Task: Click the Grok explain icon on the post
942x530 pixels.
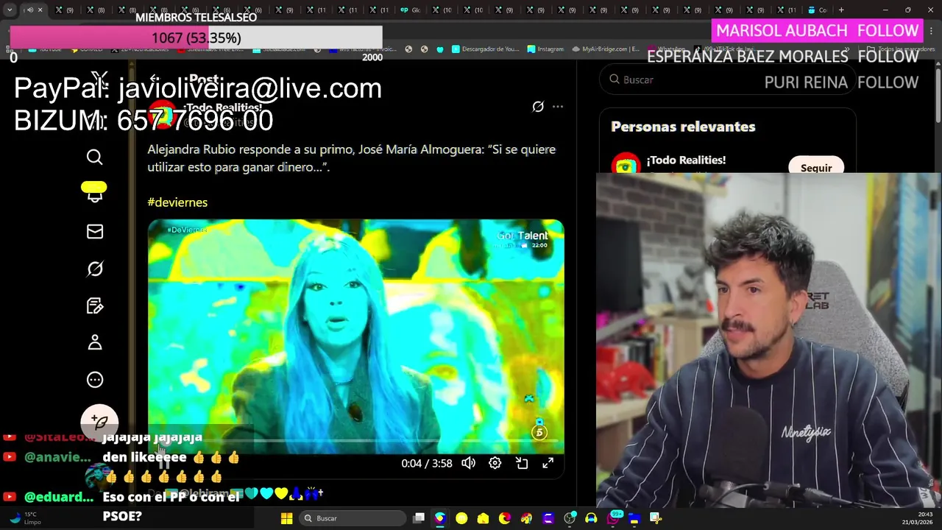Action: click(538, 107)
